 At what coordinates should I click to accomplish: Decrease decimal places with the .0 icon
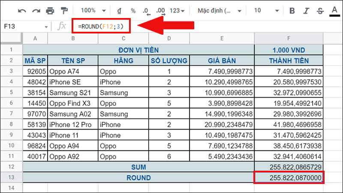(x=146, y=10)
